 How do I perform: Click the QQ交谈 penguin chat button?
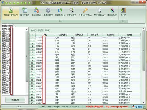coord(137,106)
